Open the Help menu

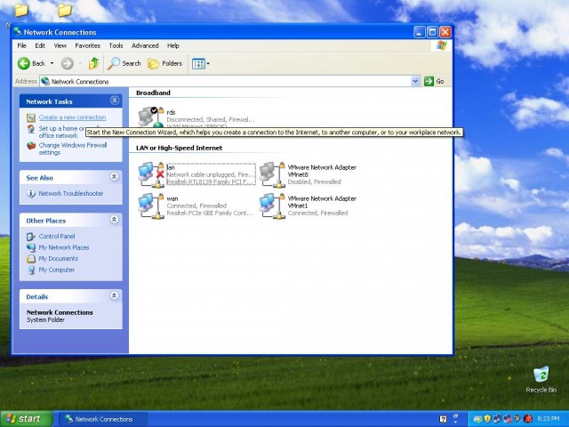(x=173, y=45)
